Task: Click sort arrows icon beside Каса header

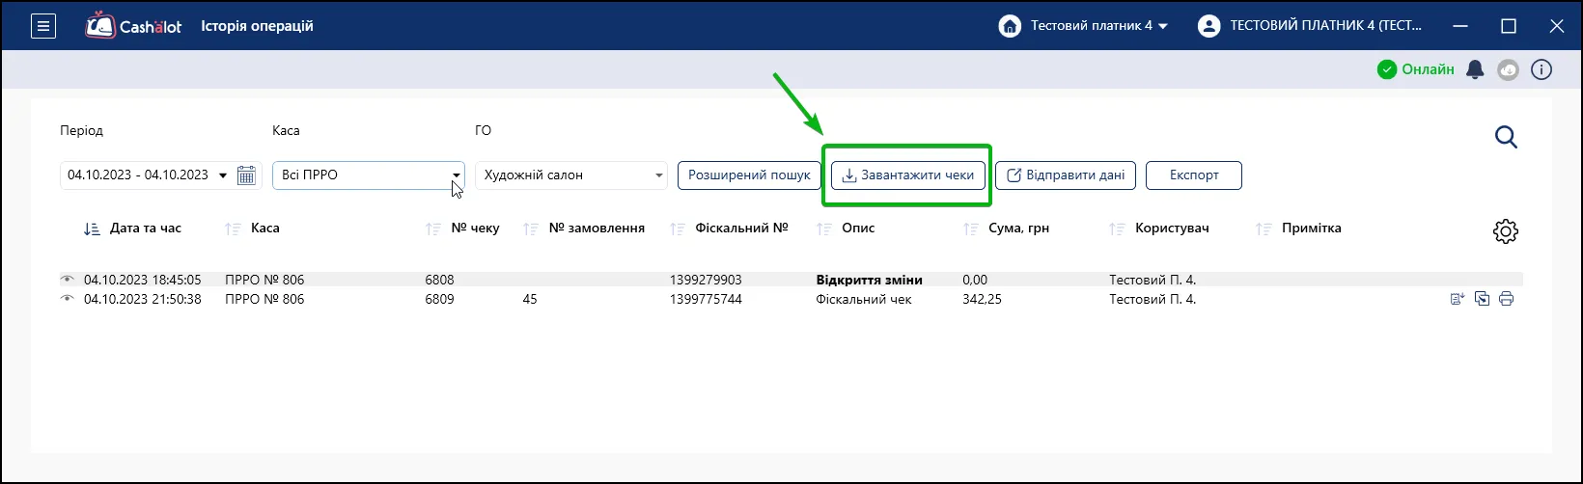Action: (x=233, y=229)
